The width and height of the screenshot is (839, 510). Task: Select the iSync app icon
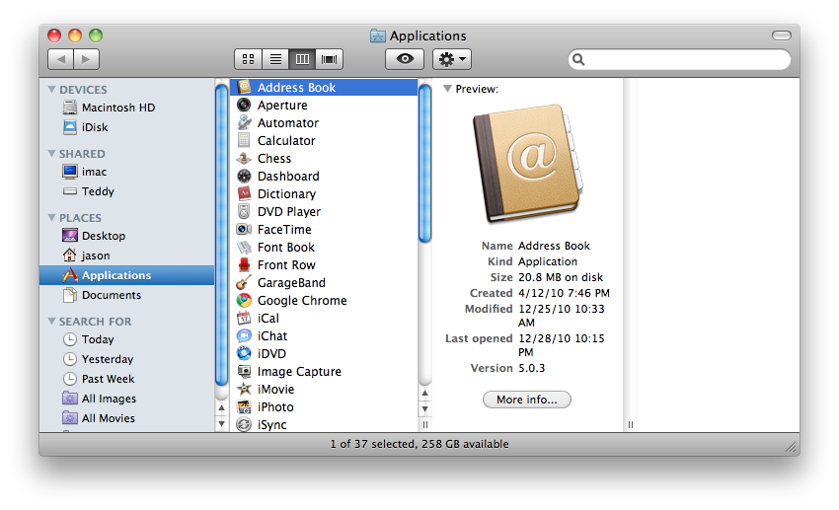click(x=244, y=424)
